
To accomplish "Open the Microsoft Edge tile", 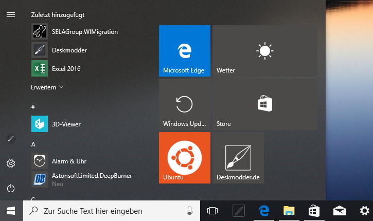I will click(x=185, y=51).
